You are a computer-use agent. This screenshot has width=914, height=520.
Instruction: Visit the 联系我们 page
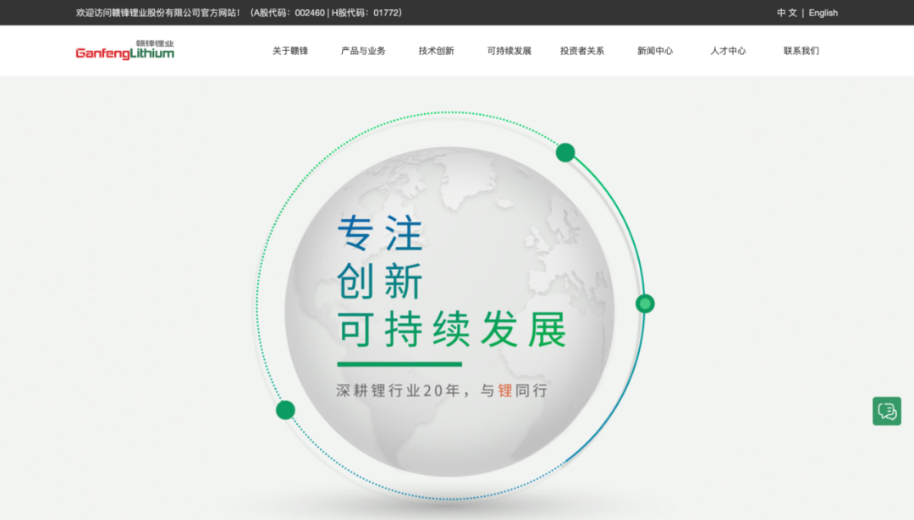tap(801, 51)
